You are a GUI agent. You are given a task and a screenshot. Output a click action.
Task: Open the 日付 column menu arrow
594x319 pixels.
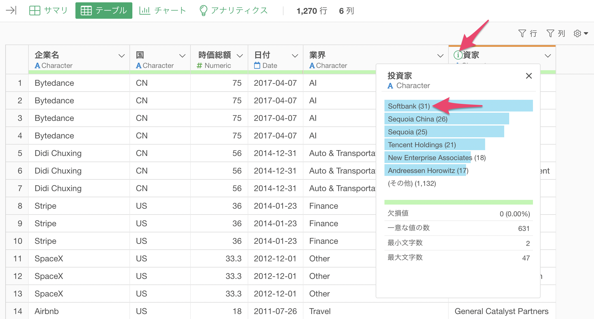295,56
